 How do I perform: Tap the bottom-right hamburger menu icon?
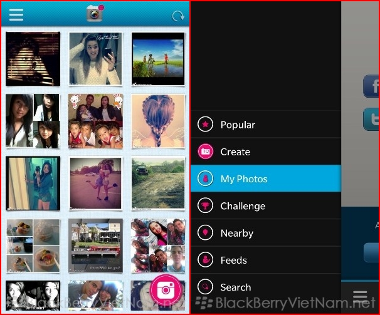pos(360,296)
